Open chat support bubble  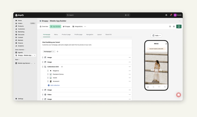(179, 95)
